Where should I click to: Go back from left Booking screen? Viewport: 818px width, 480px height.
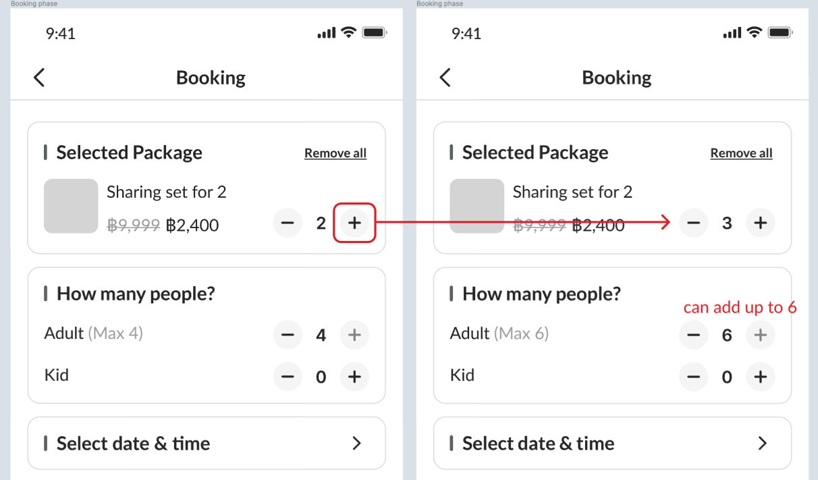click(x=39, y=78)
